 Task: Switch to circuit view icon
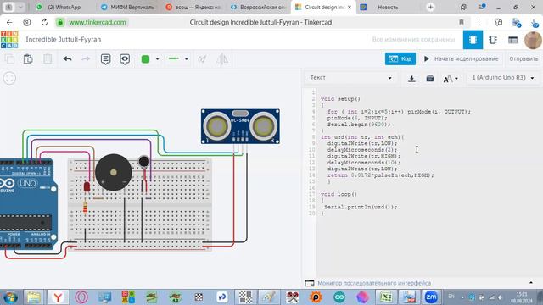click(473, 40)
